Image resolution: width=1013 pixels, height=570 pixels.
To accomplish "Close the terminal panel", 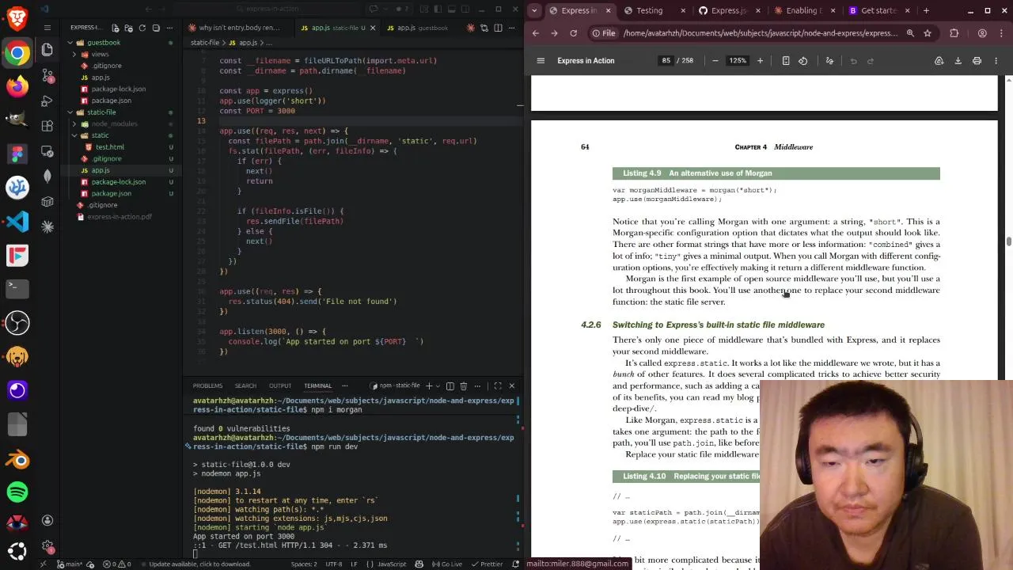I will pos(511,386).
